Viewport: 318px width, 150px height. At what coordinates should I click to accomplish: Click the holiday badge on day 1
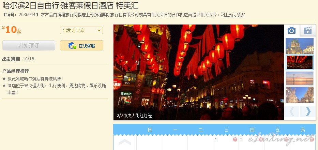point(235,139)
